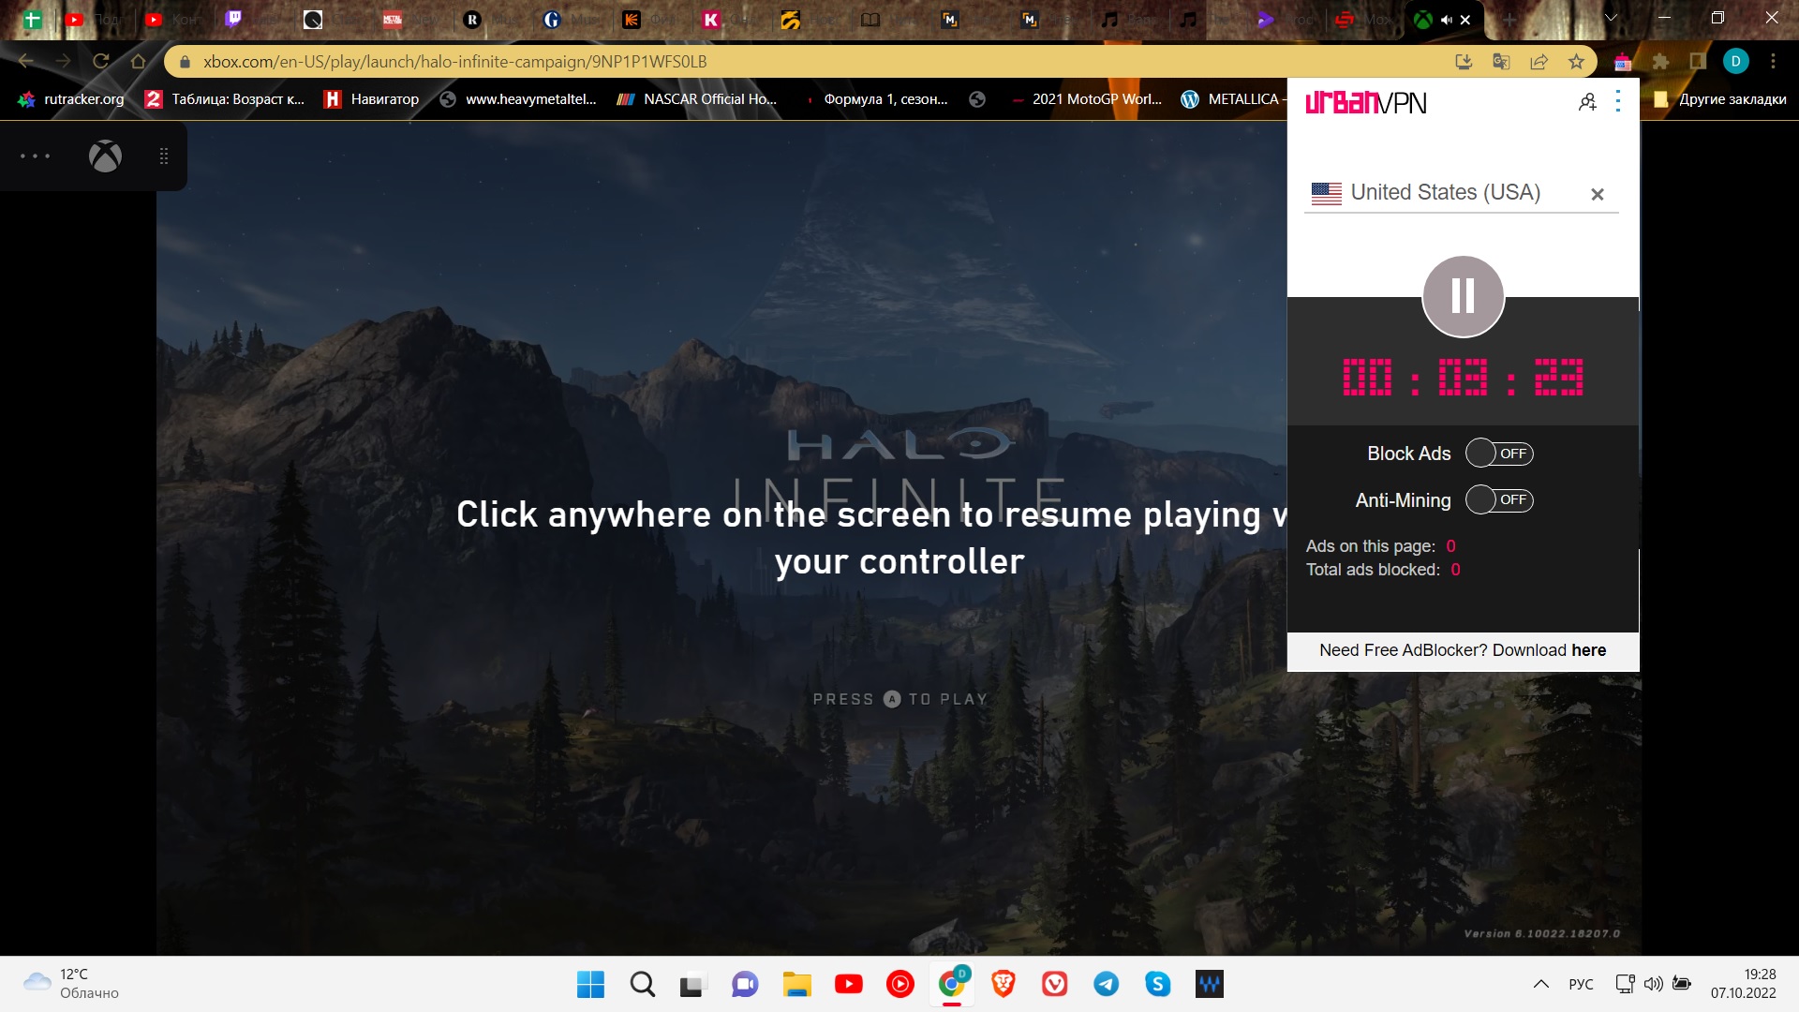This screenshot has height=1012, width=1799.
Task: Open Urban VPN invite friends icon
Action: coord(1587,102)
